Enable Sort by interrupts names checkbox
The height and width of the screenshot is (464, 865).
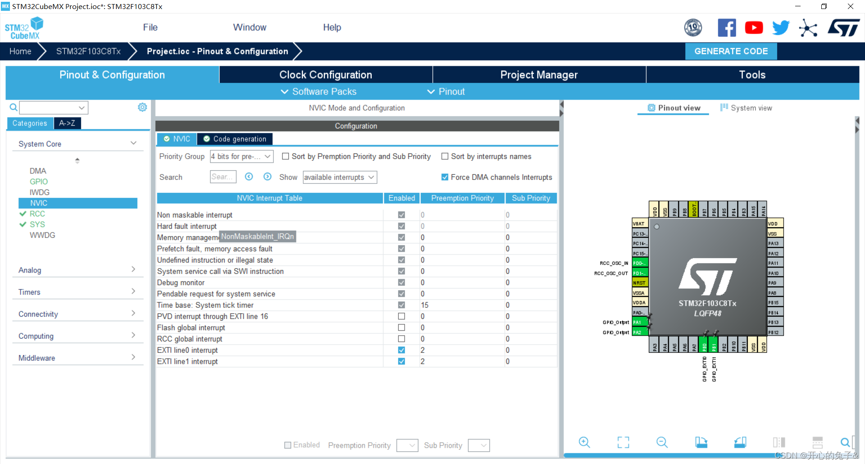(445, 156)
